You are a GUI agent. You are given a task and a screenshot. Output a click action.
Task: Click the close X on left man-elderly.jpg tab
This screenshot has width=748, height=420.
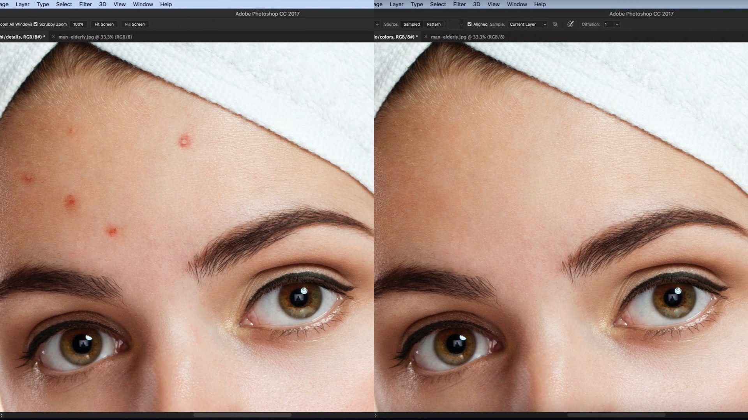(x=53, y=37)
